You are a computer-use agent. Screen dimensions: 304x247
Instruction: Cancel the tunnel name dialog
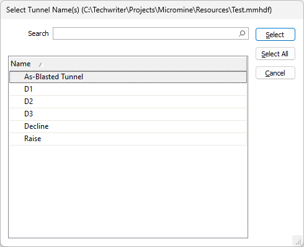coord(275,73)
